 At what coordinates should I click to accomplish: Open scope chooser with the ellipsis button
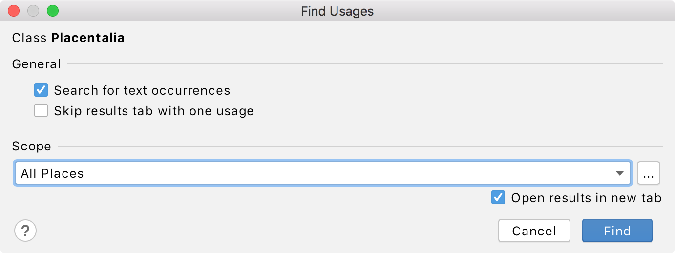pos(649,173)
